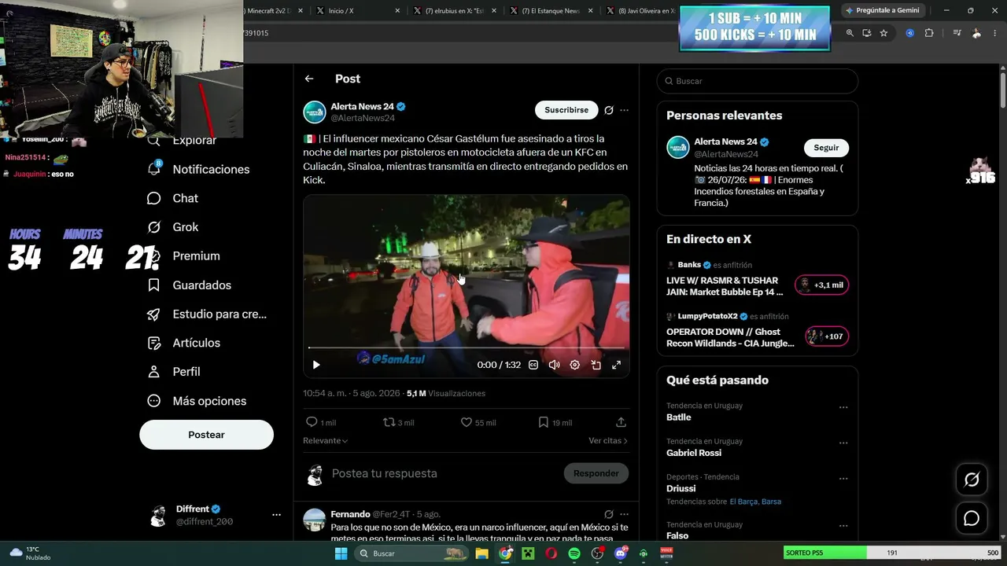Click the Postear button
This screenshot has height=566, width=1007.
click(206, 435)
